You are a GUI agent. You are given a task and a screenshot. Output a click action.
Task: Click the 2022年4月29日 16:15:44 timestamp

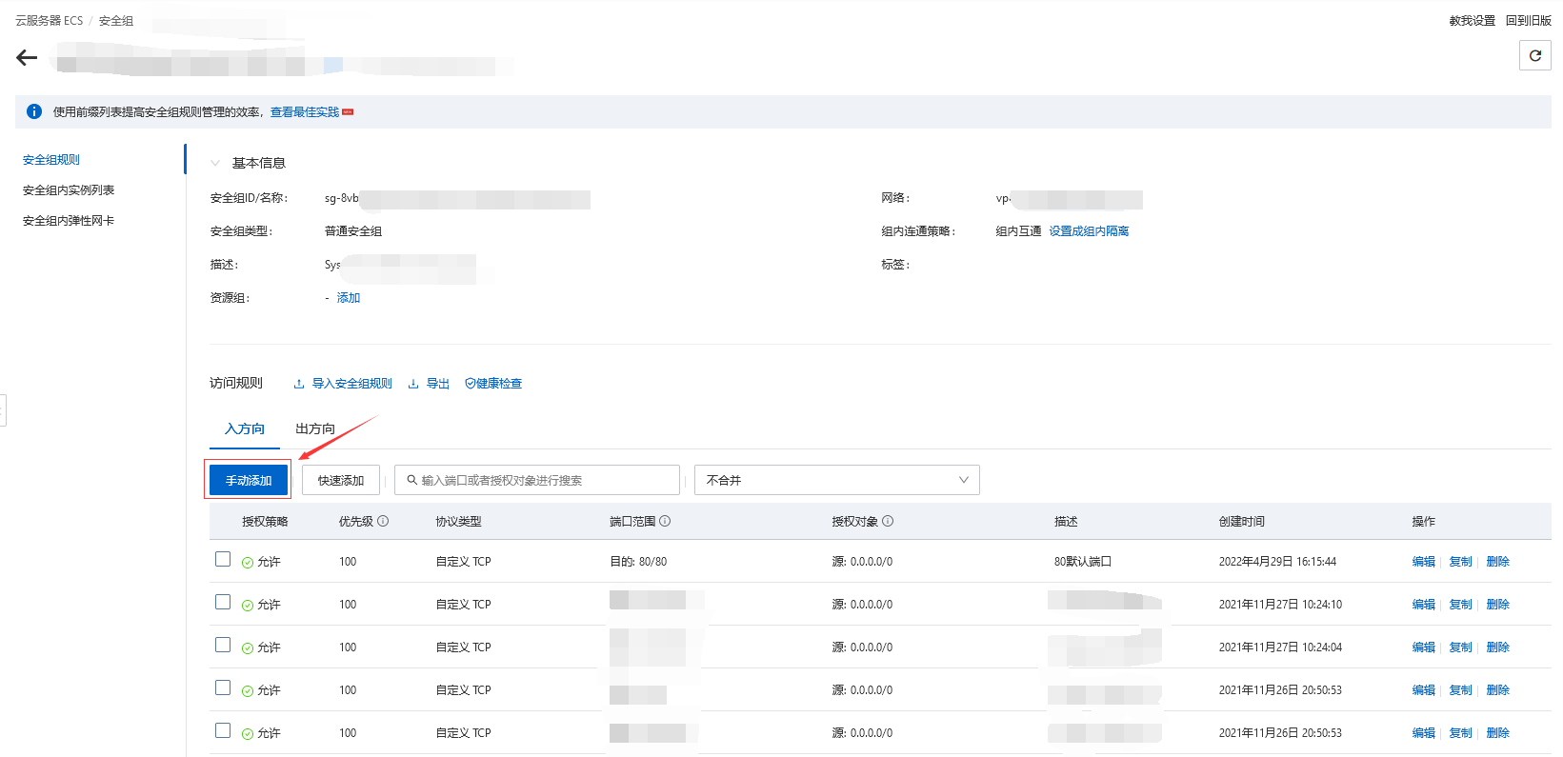point(1277,562)
